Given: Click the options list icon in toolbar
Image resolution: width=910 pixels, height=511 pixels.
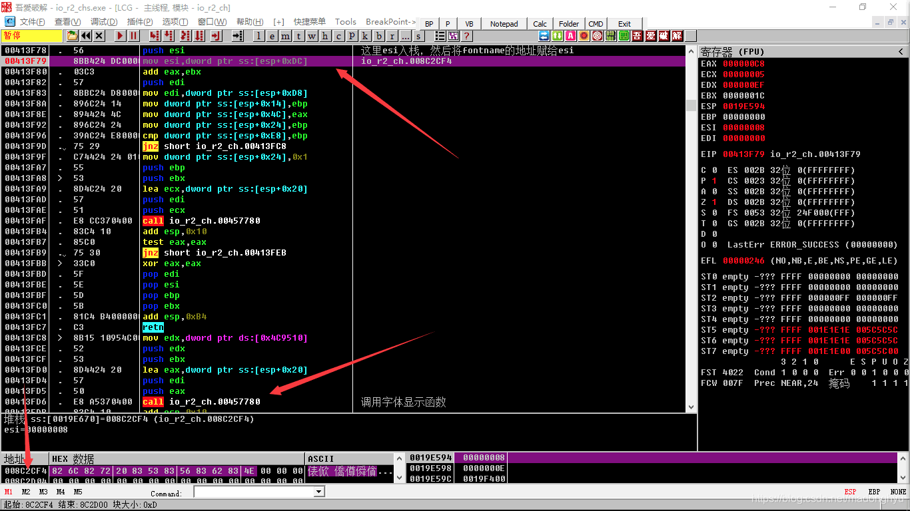Looking at the screenshot, I should pos(440,36).
